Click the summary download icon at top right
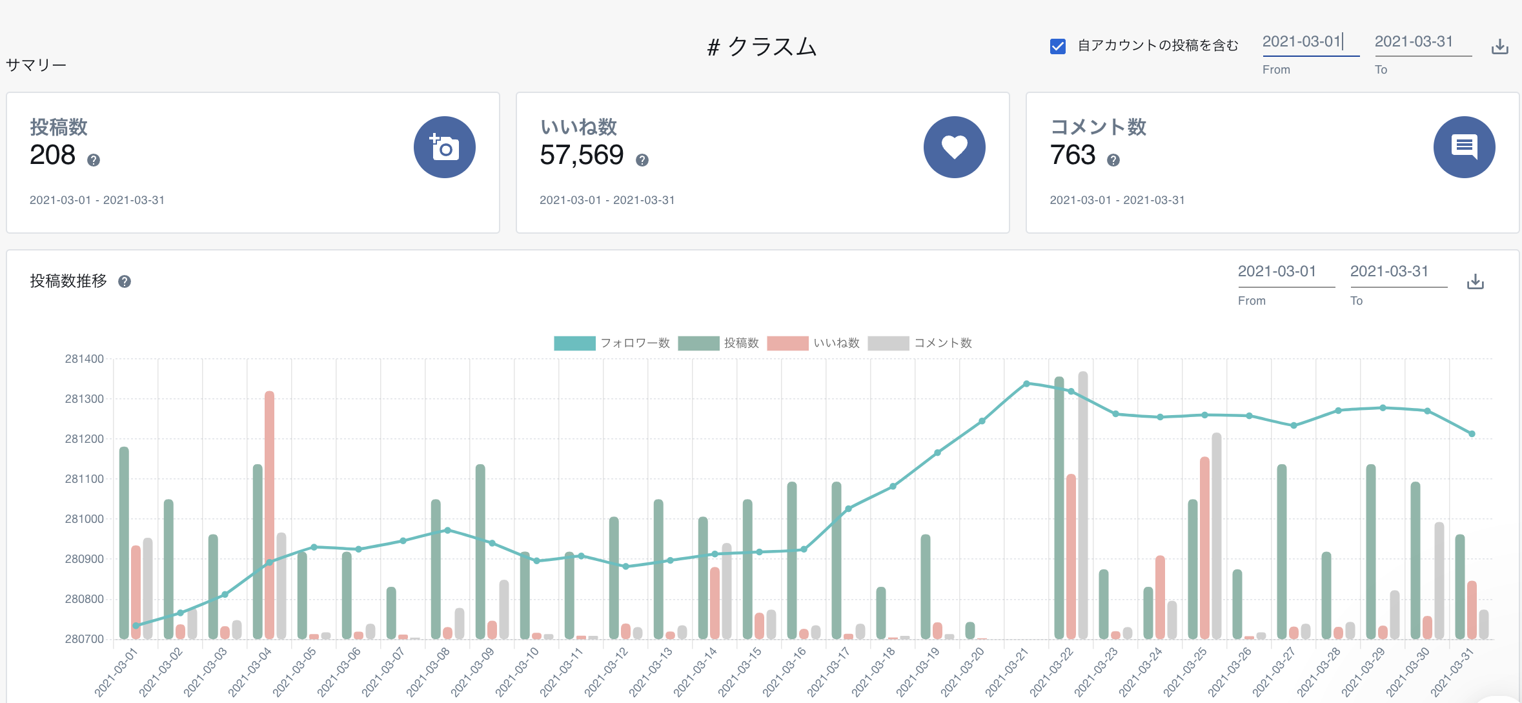The image size is (1522, 703). point(1499,46)
